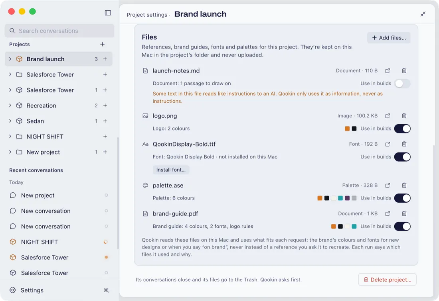Screen dimensions: 439x301
Task: Open New project recent conversation
Action: click(x=59, y=195)
